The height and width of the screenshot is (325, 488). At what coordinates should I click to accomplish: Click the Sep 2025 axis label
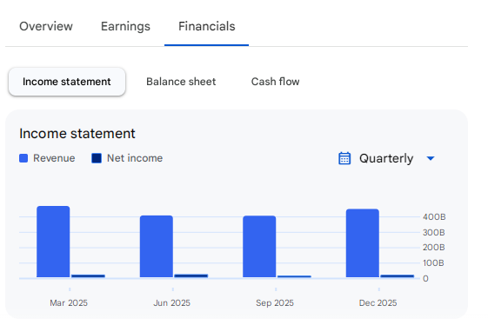[275, 303]
